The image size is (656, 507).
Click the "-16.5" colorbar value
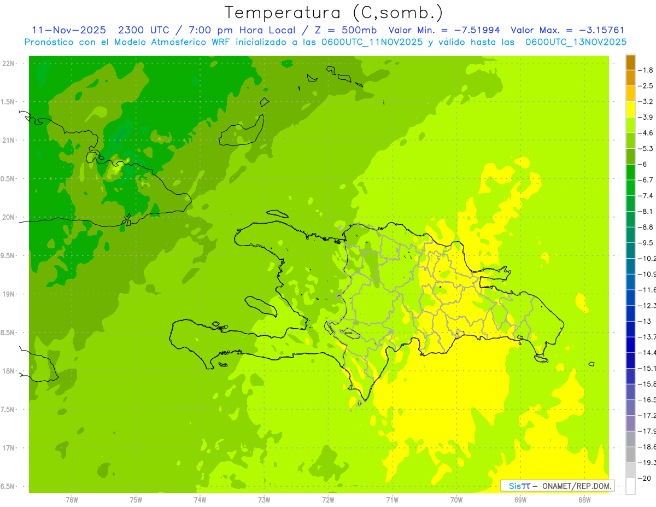648,400
